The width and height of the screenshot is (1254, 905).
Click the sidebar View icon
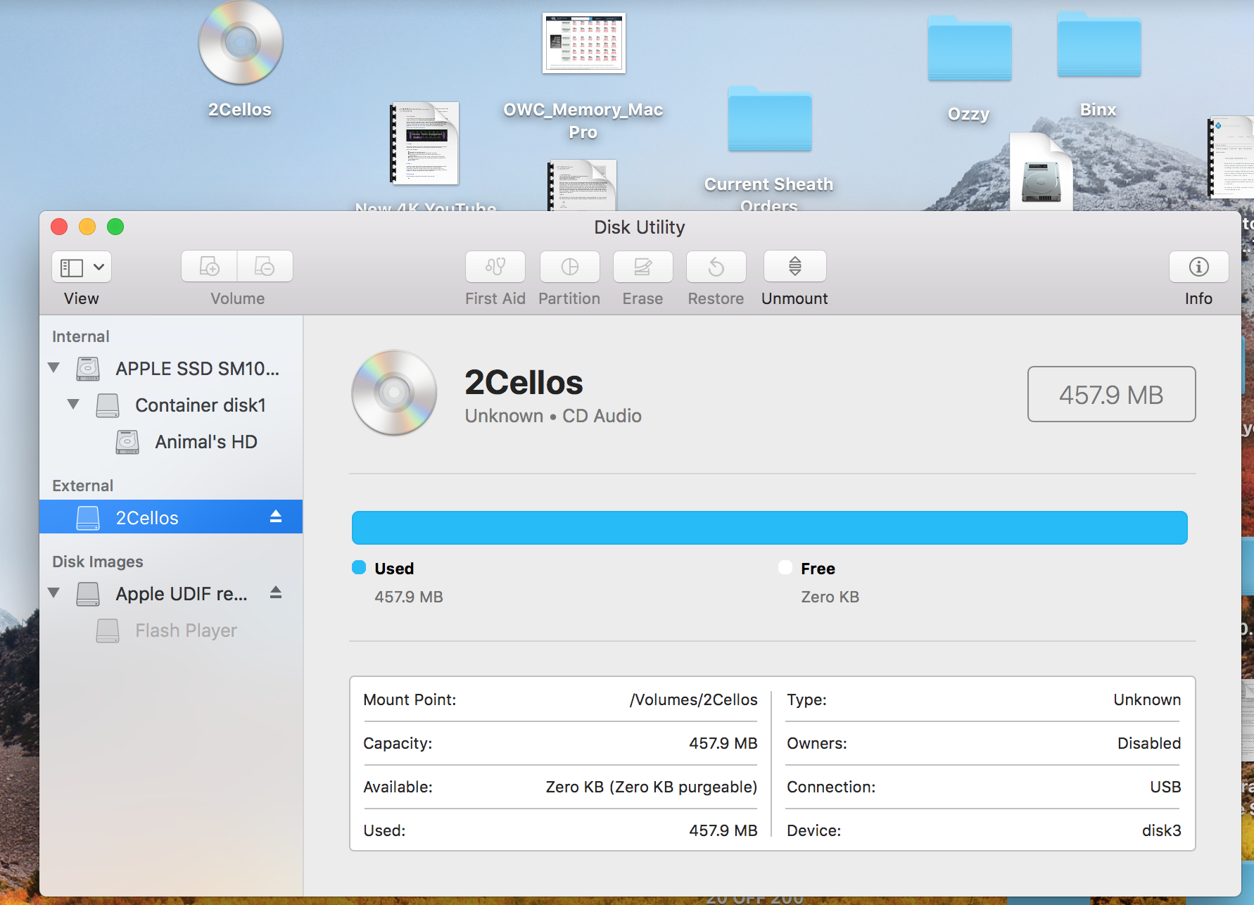click(72, 267)
